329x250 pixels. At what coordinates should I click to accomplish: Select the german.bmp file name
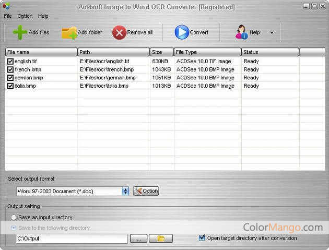(x=29, y=78)
